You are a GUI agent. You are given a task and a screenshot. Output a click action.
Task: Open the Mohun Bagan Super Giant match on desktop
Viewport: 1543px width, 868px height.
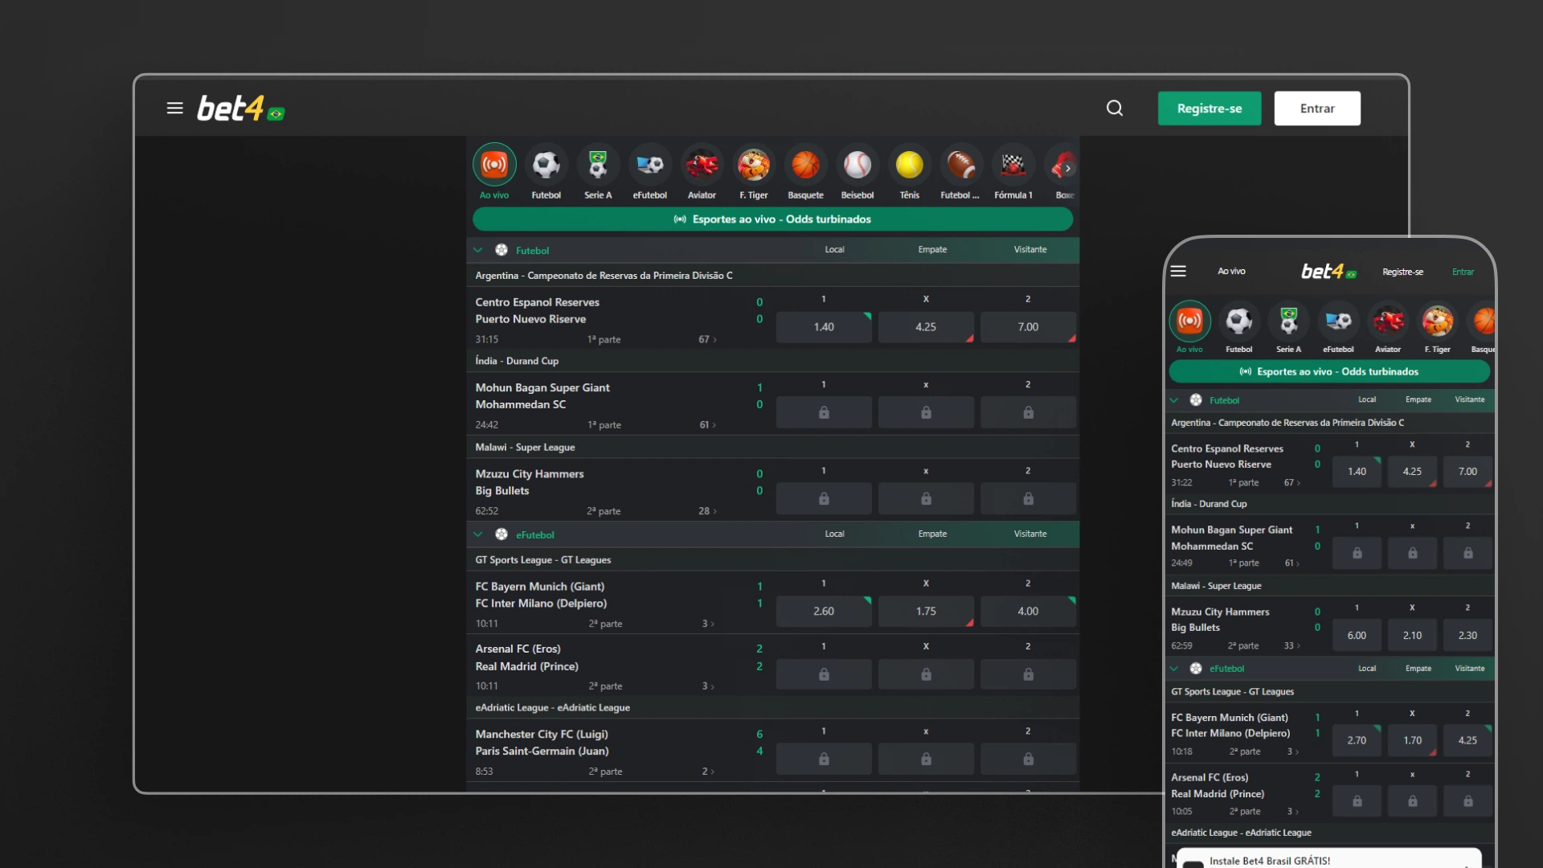point(542,387)
